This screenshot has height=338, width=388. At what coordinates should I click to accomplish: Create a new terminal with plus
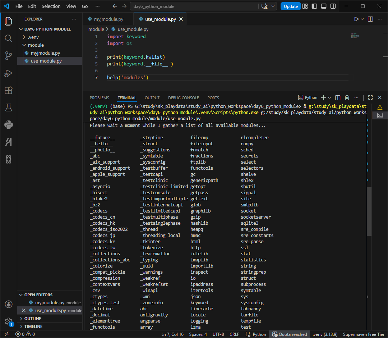pos(323,97)
